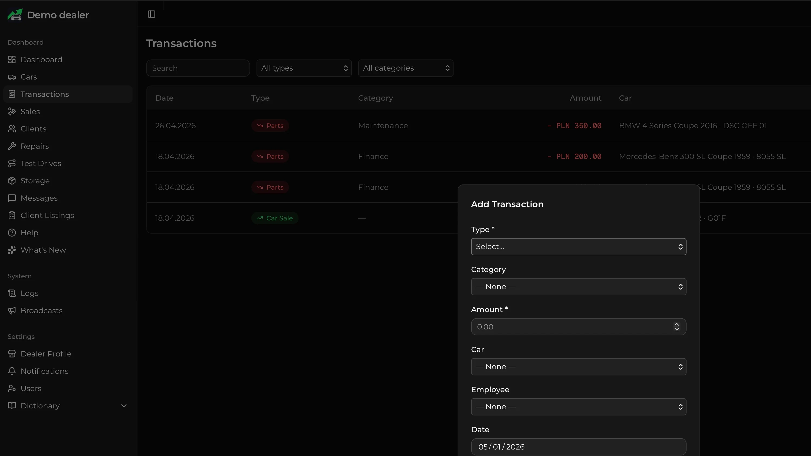Click the Sales handshake icon
Image resolution: width=811 pixels, height=456 pixels.
(12, 111)
